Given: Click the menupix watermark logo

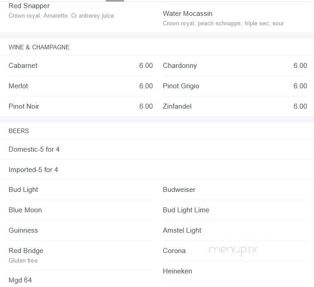Looking at the screenshot, I should 233,250.
